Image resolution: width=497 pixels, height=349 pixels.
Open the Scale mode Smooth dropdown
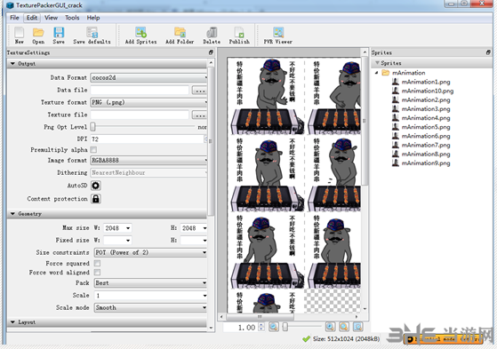point(150,307)
